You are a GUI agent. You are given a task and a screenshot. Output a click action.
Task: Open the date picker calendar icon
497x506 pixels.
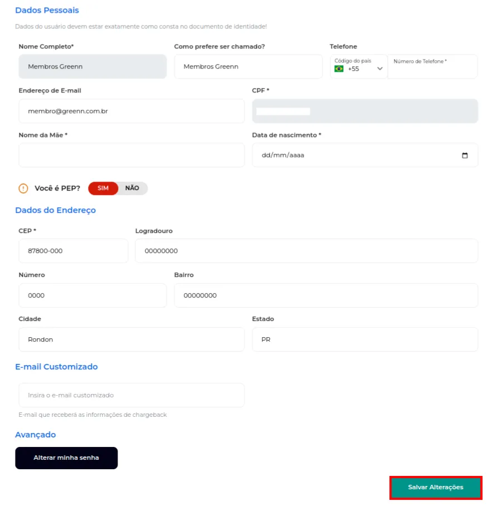465,155
